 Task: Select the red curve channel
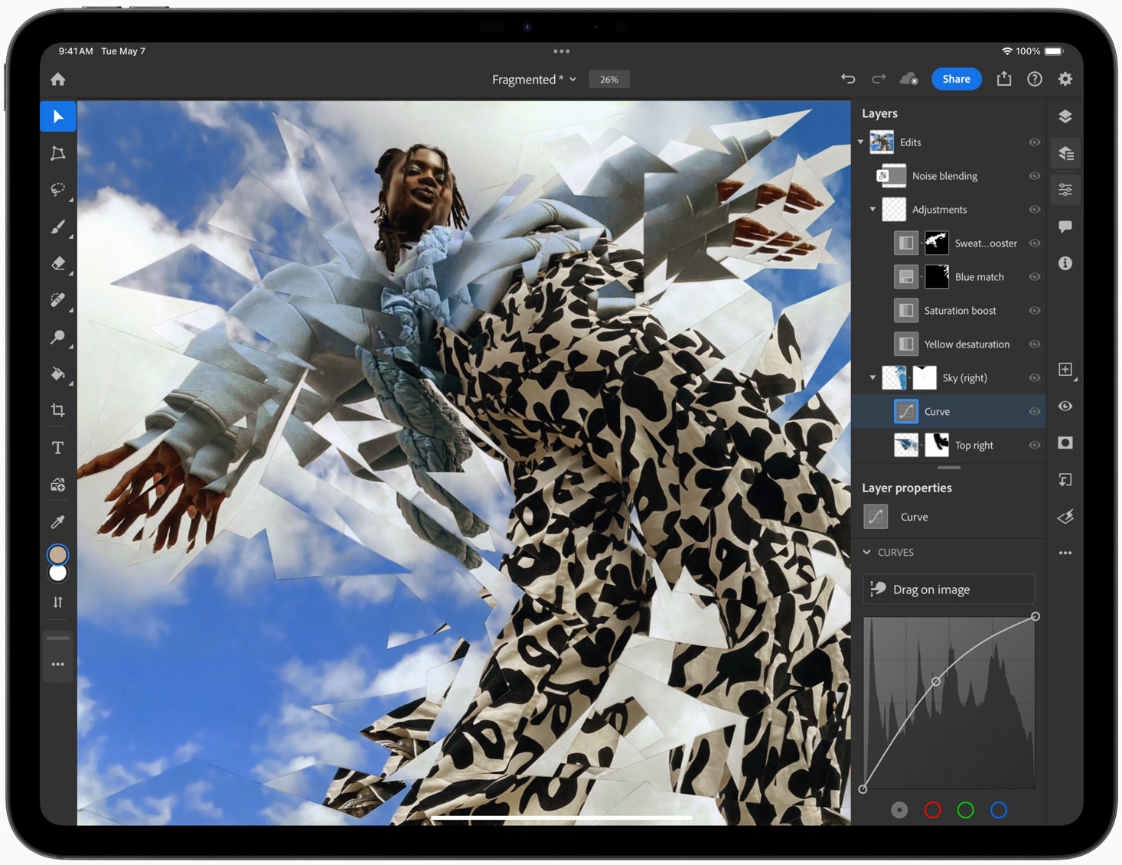click(x=932, y=810)
